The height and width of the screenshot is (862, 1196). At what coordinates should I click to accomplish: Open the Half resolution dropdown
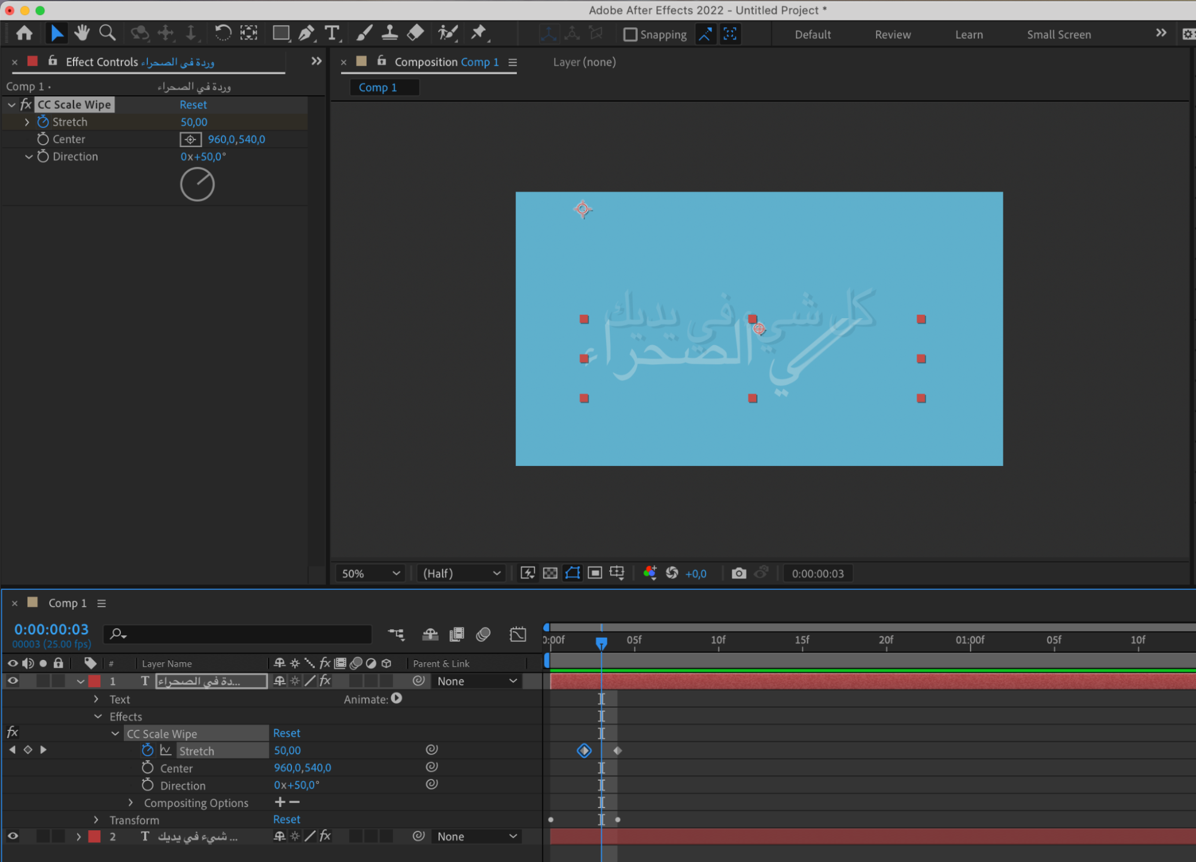(461, 573)
